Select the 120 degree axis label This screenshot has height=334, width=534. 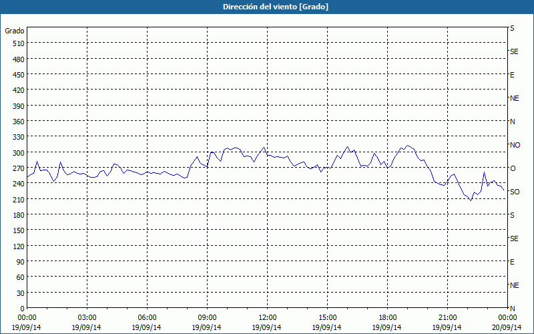tap(19, 246)
